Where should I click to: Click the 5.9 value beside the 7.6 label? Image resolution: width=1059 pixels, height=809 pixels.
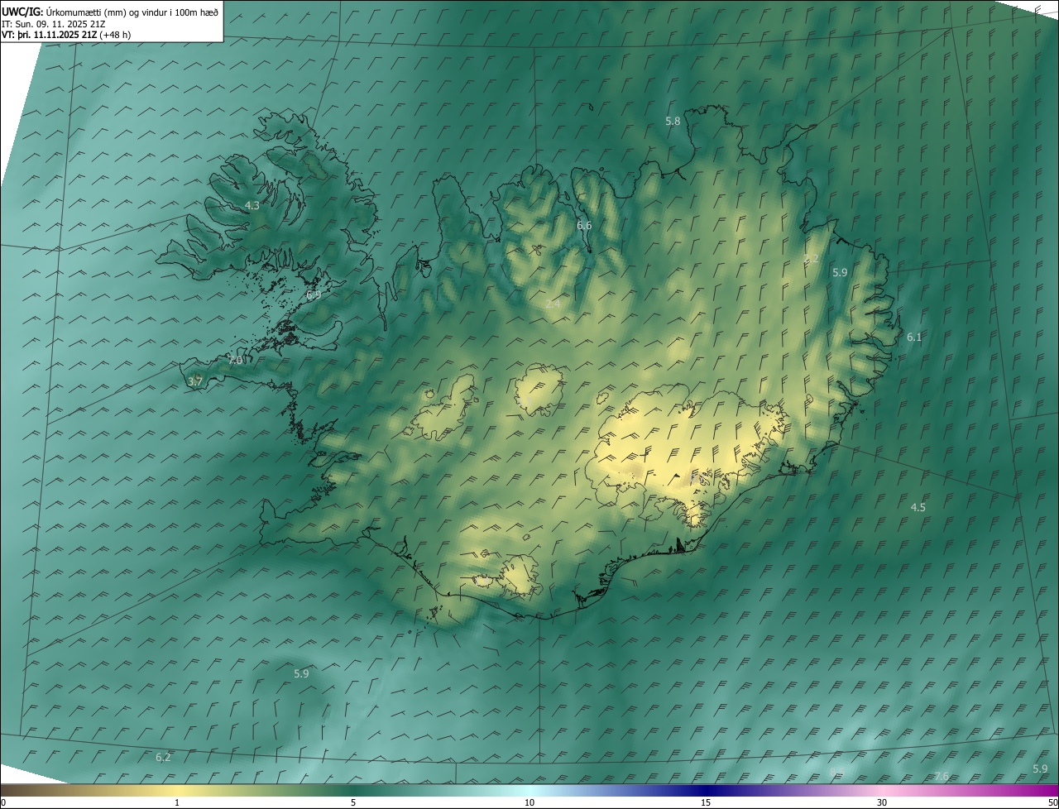[x=1040, y=768]
